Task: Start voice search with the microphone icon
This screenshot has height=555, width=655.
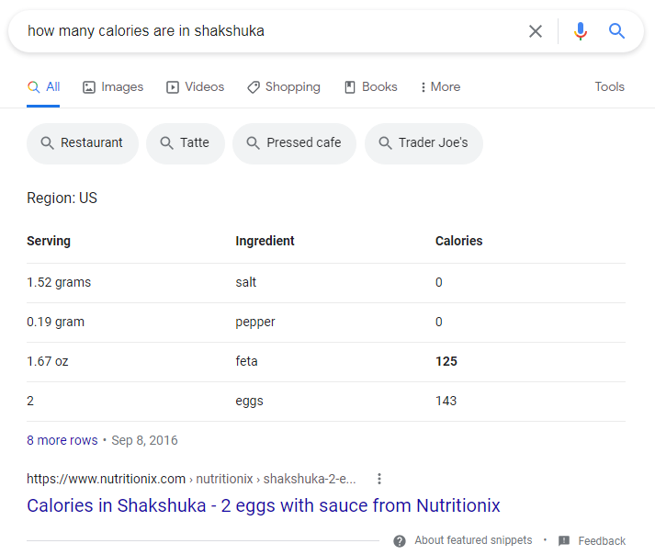Action: (580, 31)
